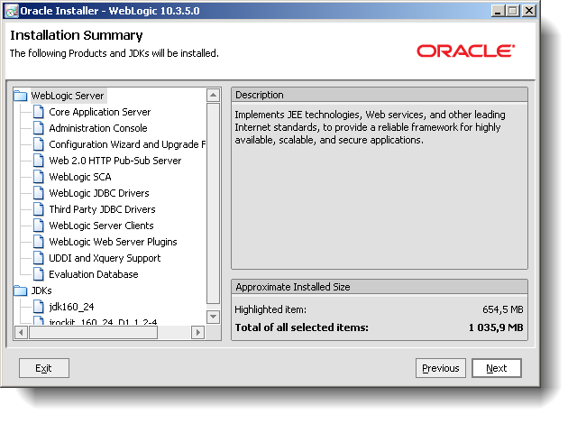Click the Third Party JDBC Drivers icon
The width and height of the screenshot is (577, 424).
(38, 209)
